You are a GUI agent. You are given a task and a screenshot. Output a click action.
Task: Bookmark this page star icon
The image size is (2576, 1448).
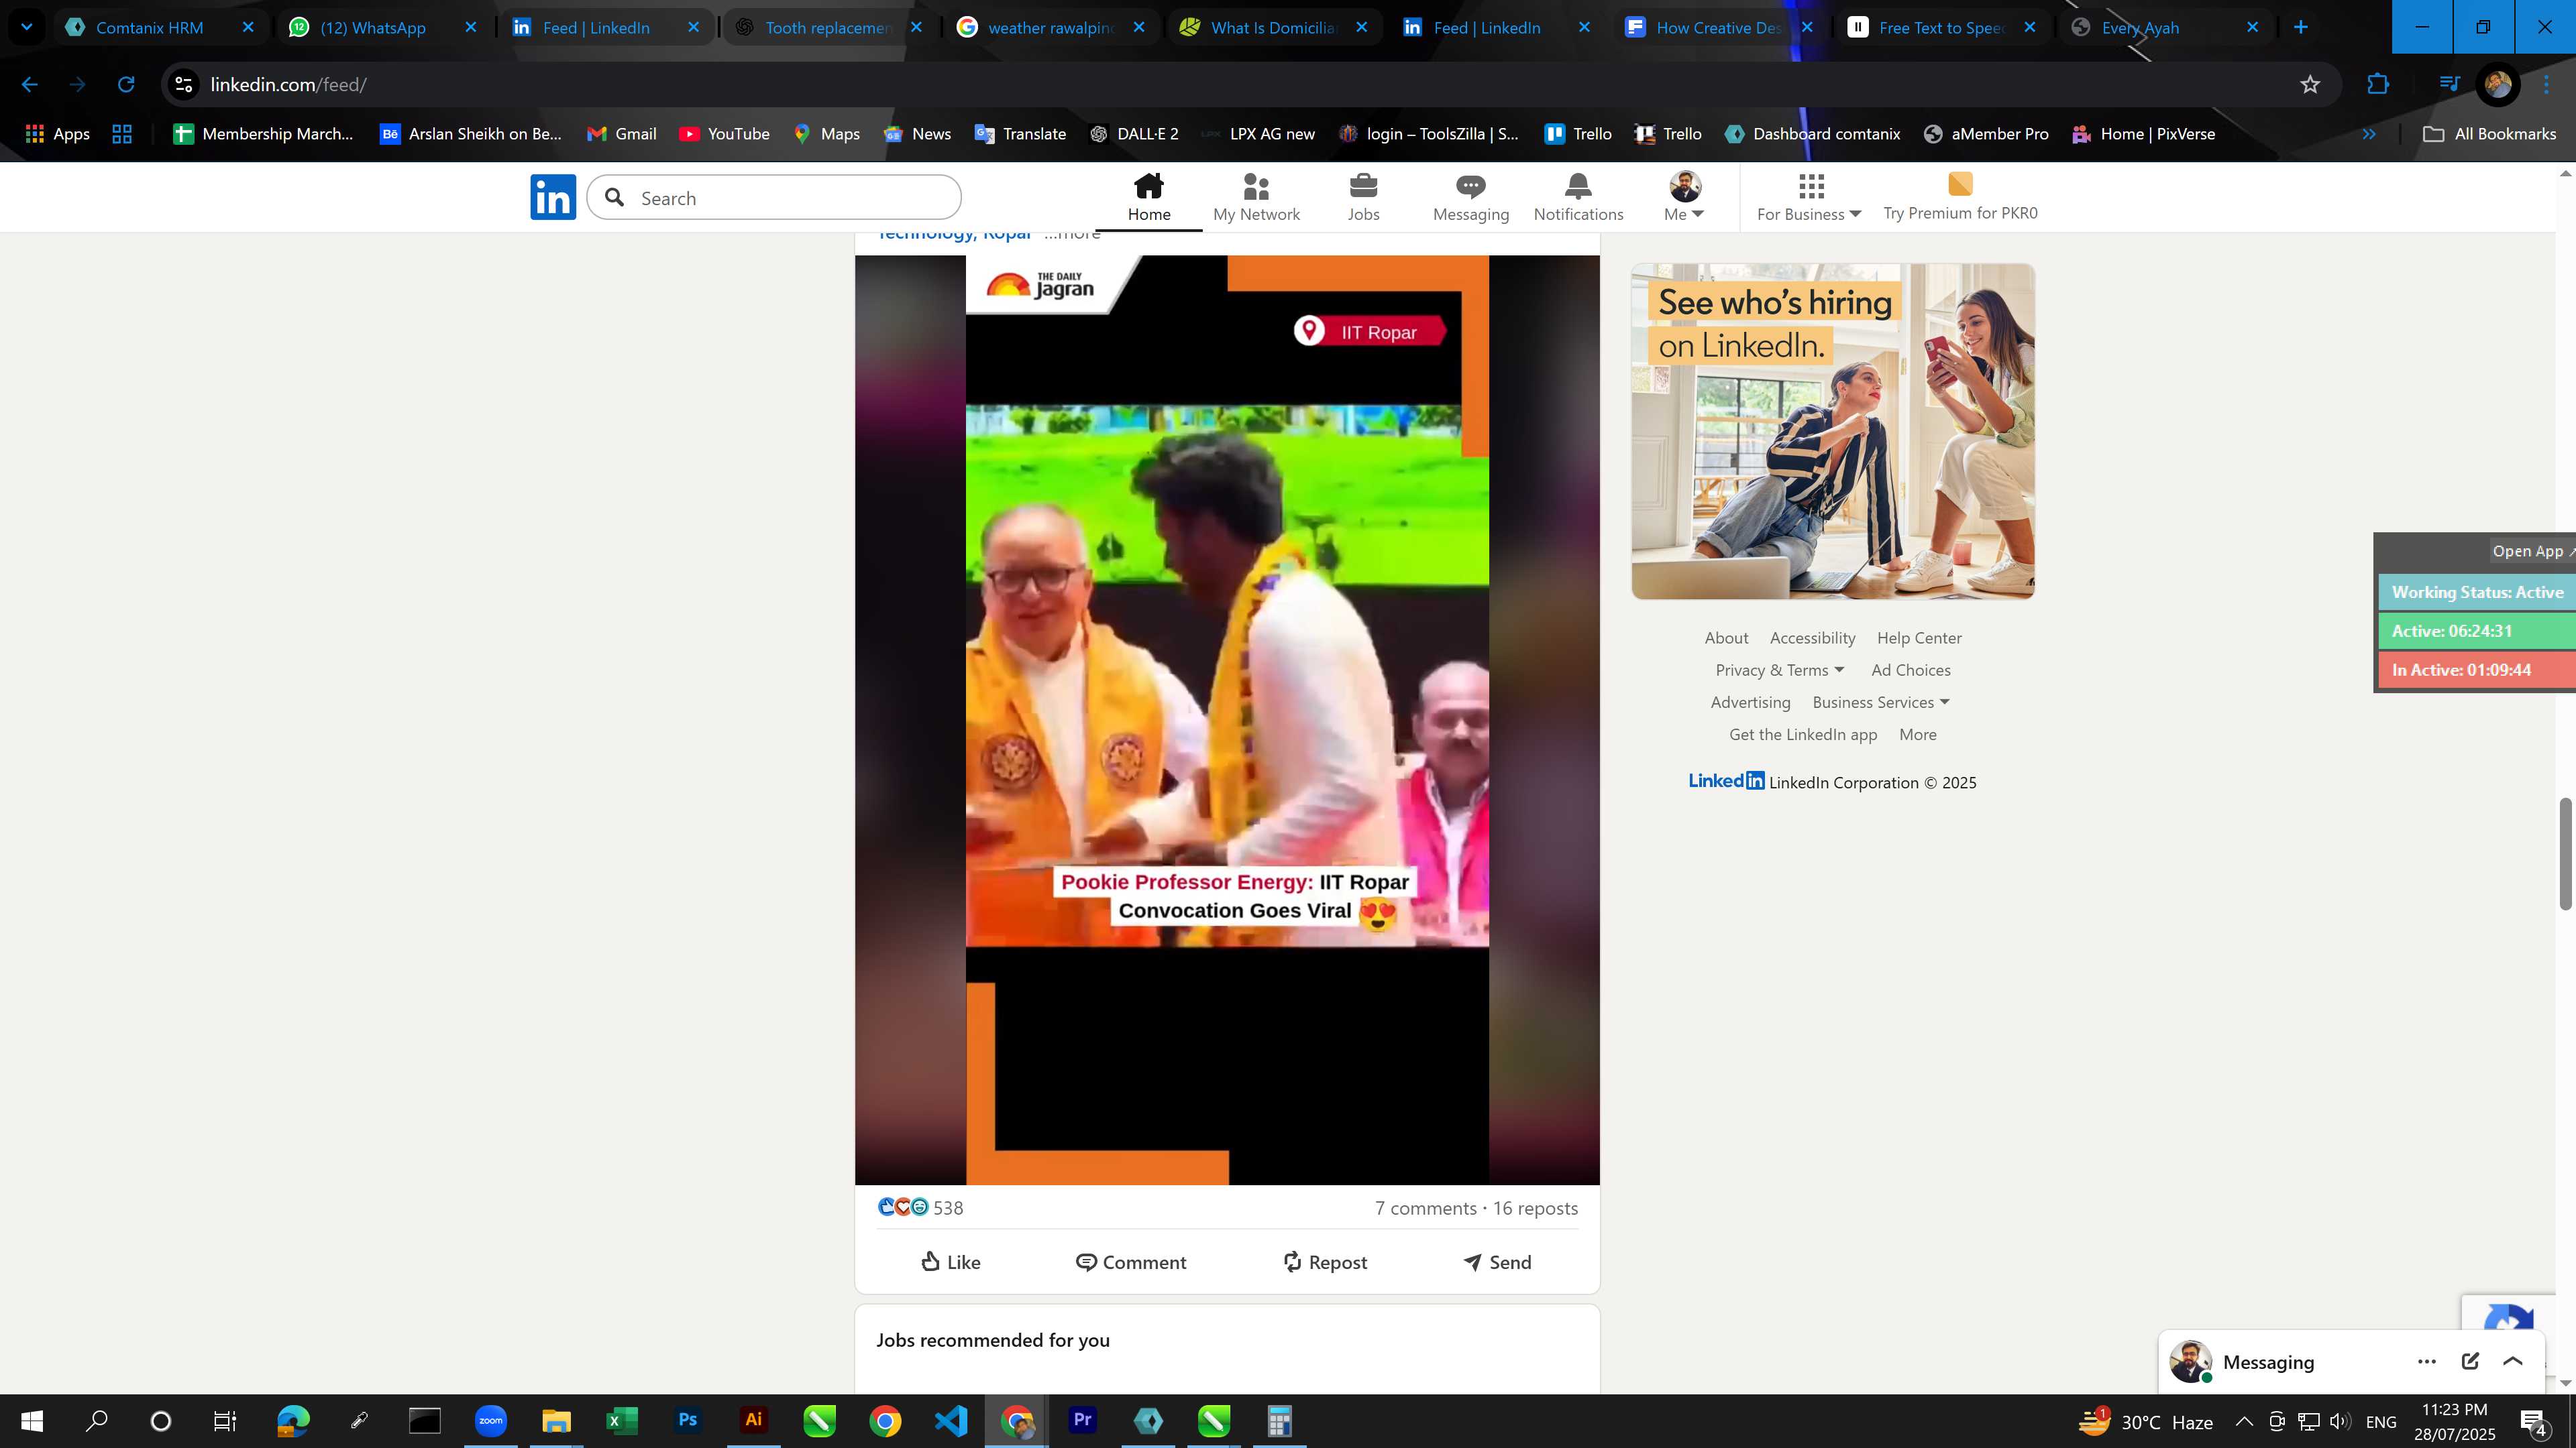coord(2309,85)
